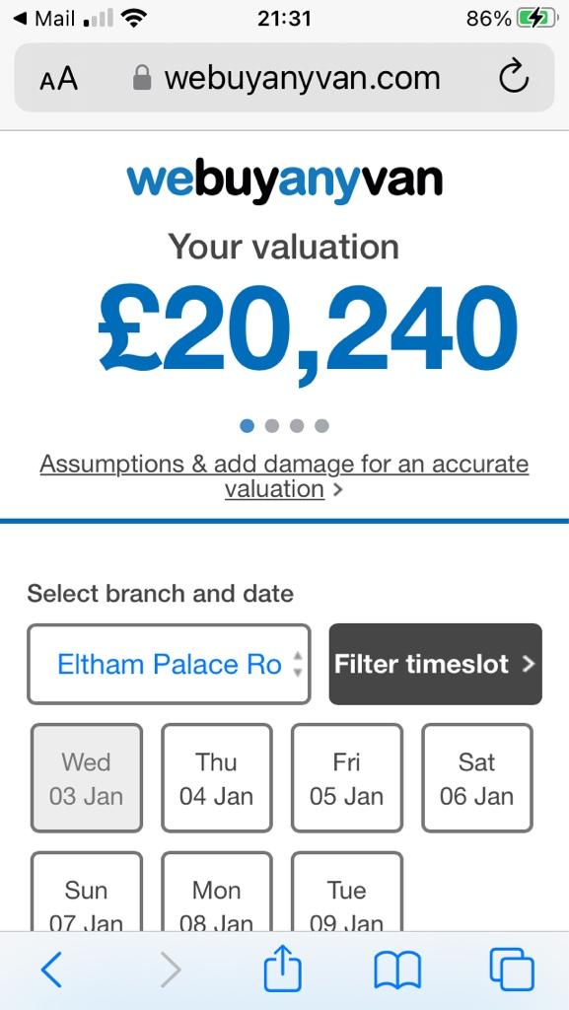
Task: Open Assumptions & add damage link
Action: (x=284, y=476)
